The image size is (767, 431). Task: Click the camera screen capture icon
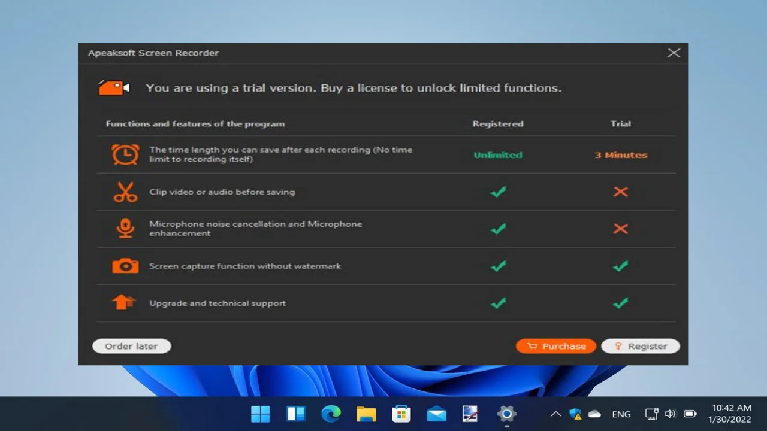125,266
